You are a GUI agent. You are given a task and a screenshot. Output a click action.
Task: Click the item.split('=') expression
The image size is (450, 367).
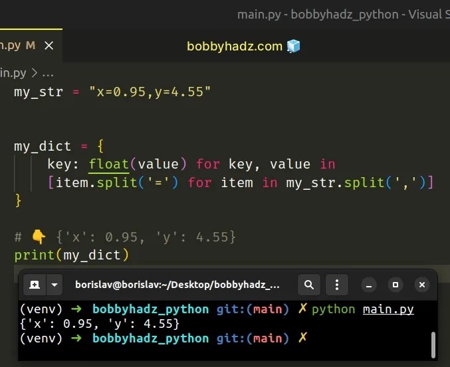pyautogui.click(x=117, y=183)
